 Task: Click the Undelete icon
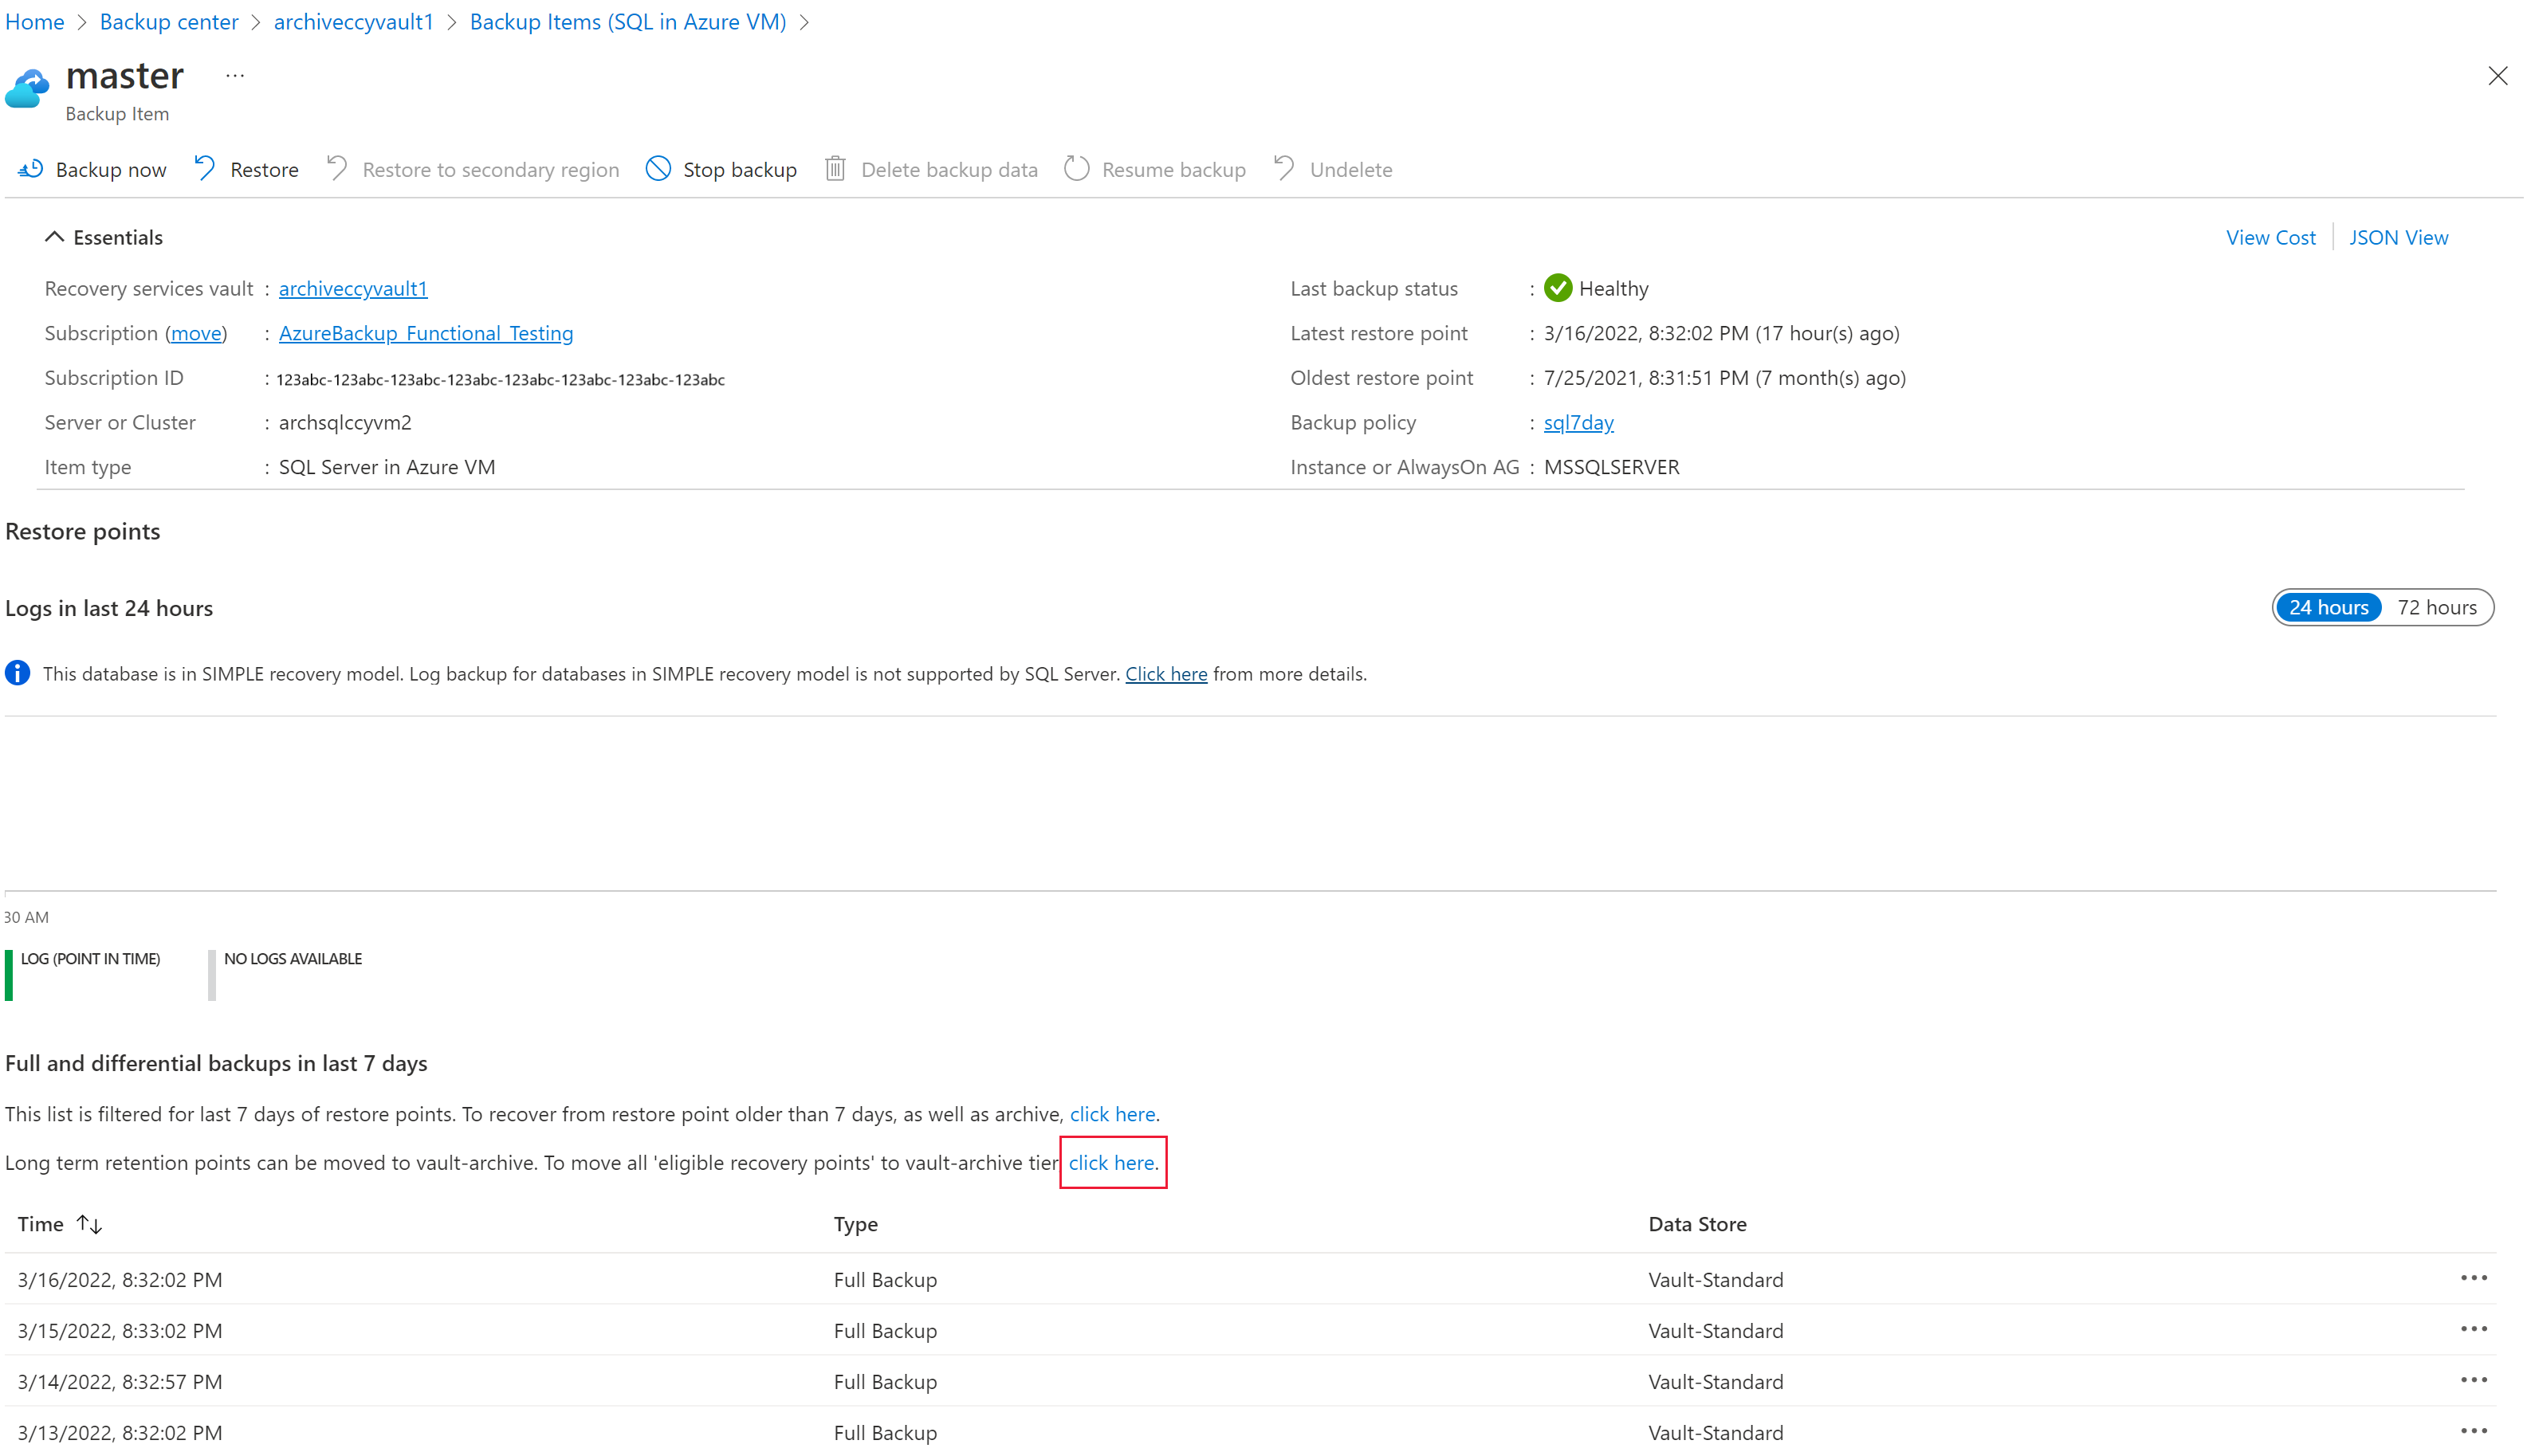(1284, 168)
